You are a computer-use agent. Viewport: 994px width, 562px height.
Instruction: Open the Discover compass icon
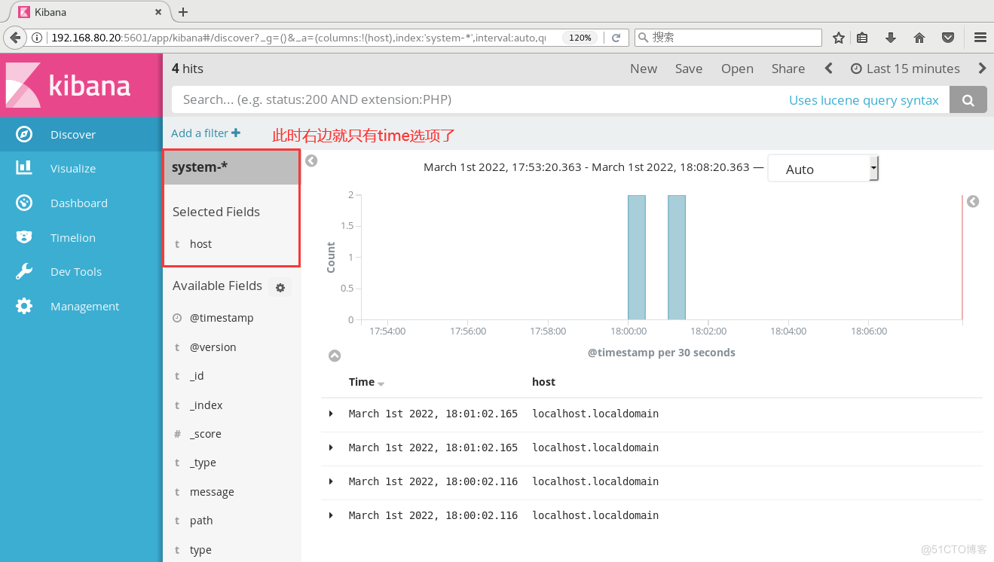[24, 134]
